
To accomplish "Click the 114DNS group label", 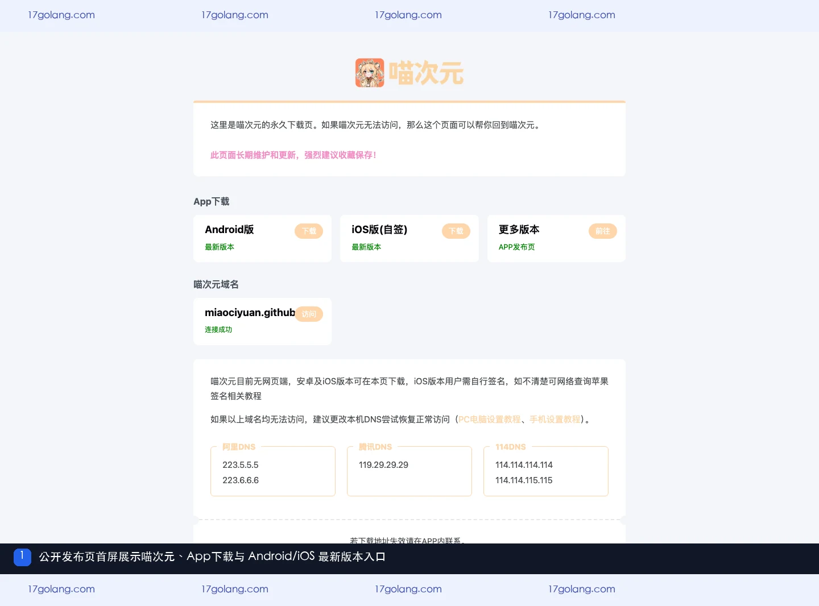I will (511, 447).
